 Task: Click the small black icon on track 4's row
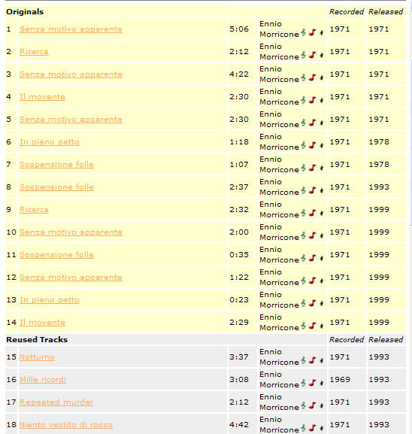pos(322,100)
